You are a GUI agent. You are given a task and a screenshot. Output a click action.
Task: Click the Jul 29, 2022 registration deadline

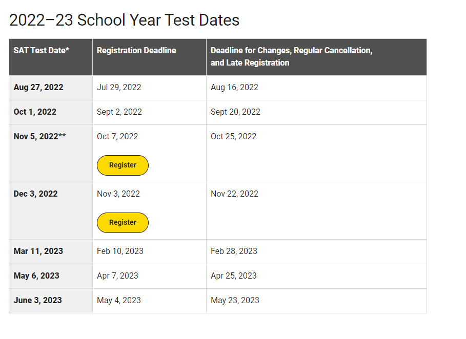pos(119,87)
